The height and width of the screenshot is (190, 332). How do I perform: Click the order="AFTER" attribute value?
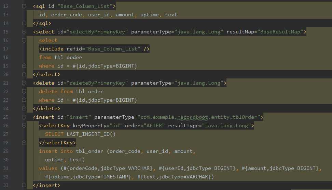pyautogui.click(x=154, y=126)
